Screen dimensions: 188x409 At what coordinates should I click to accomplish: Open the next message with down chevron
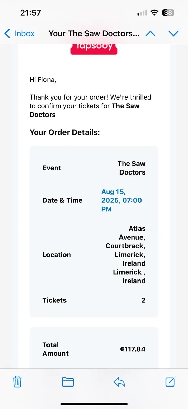click(173, 33)
